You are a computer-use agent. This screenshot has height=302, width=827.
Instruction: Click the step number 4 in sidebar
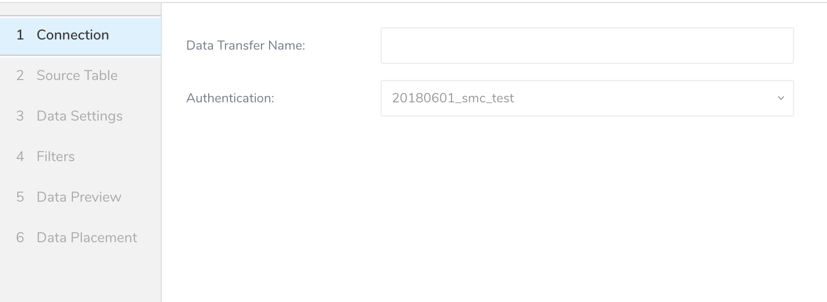click(x=20, y=157)
